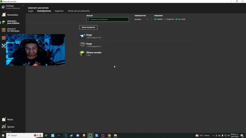This screenshot has width=246, height=138.
Task: Select the Última versión installation
Action: [x=136, y=54]
